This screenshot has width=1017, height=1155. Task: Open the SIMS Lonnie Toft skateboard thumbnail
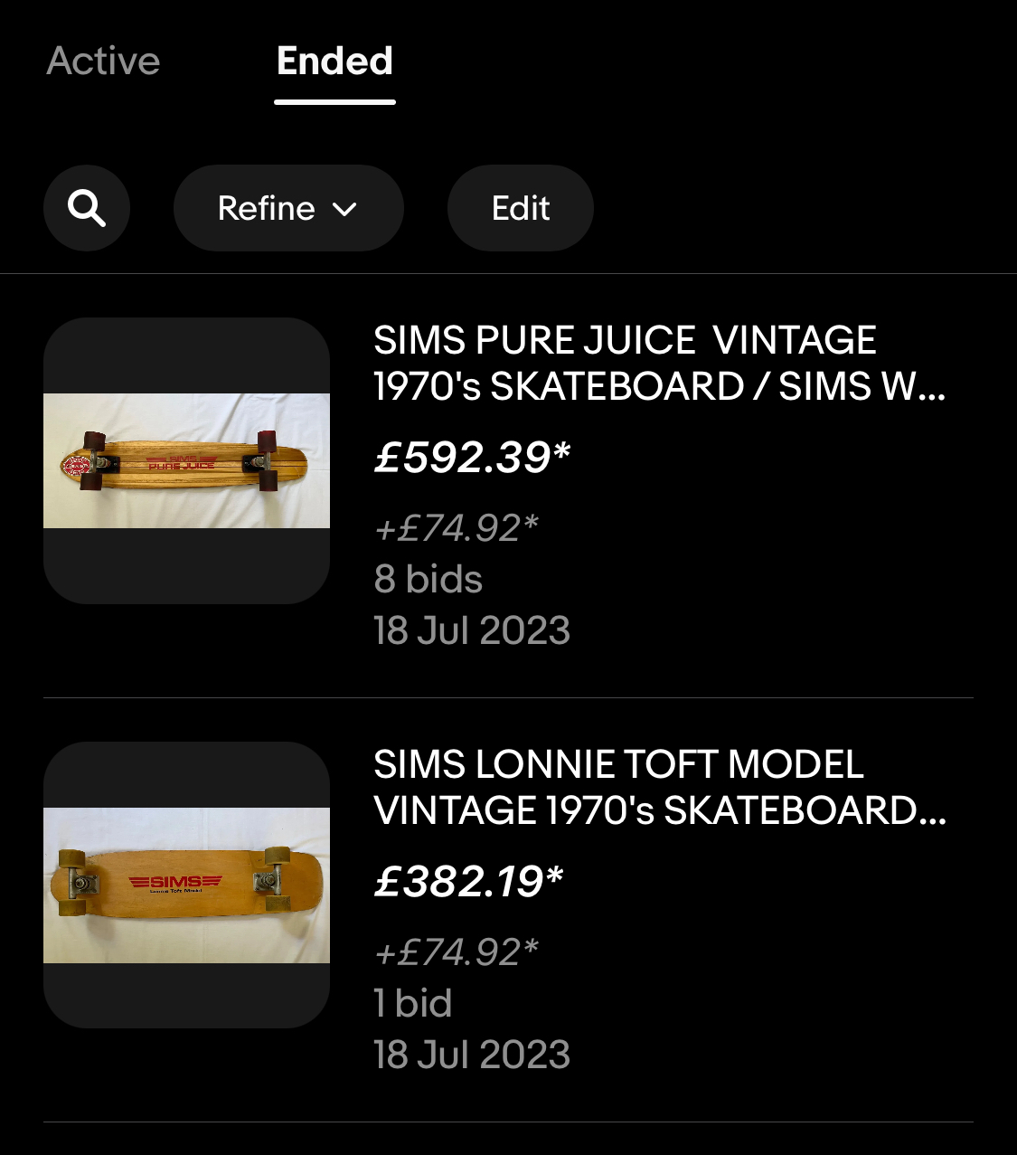186,885
